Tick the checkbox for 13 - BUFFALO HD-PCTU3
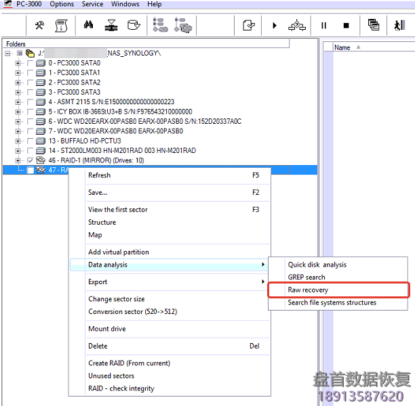 pyautogui.click(x=30, y=141)
